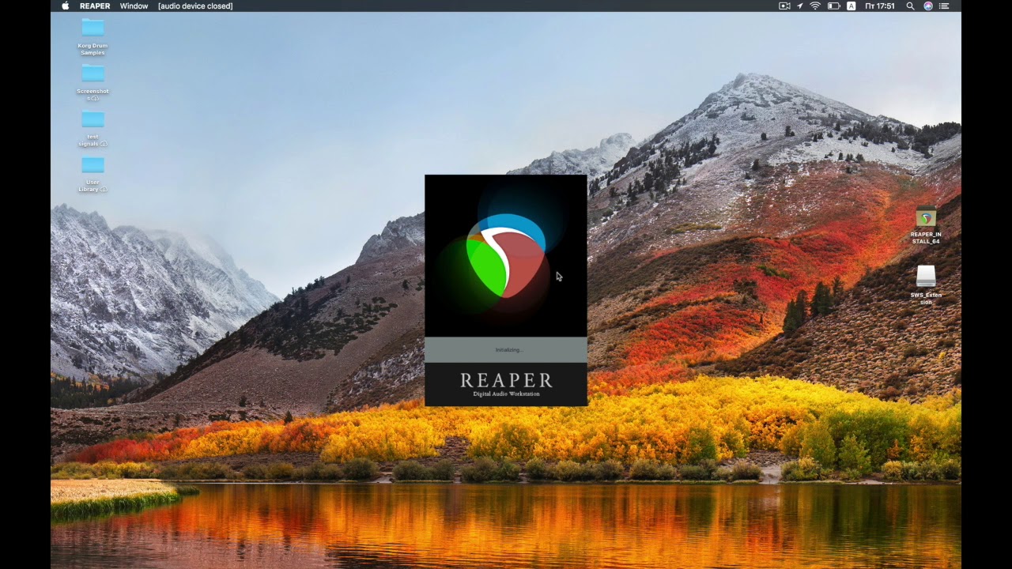Click the location services arrow icon
Screen dimensions: 1012x569
pos(799,6)
